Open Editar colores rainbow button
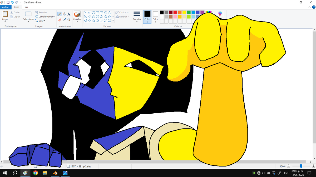The height and width of the screenshot is (177, 316). coord(209,12)
